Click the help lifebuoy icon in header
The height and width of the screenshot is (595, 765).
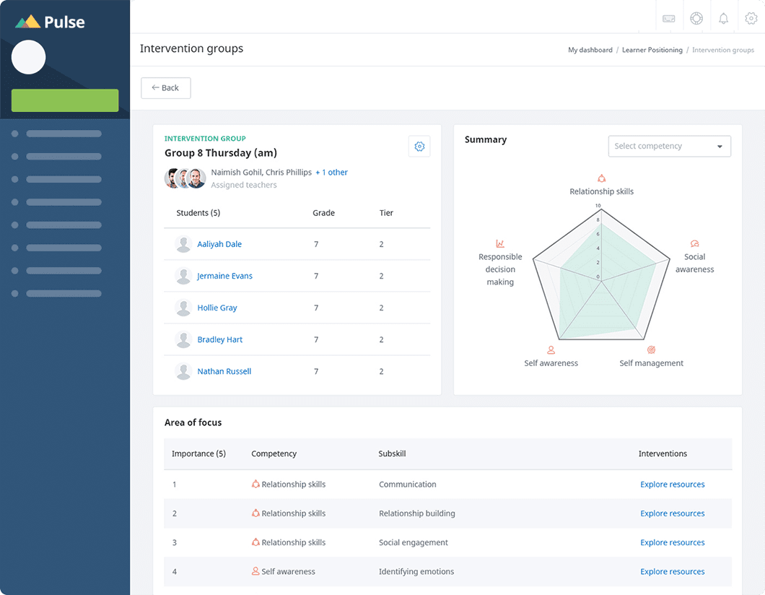[x=696, y=19]
